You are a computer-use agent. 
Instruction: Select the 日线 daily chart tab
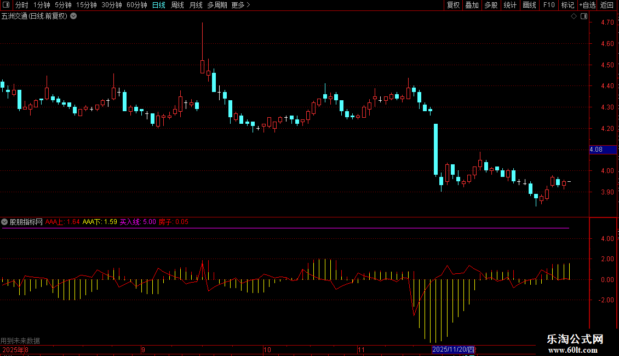tap(159, 5)
